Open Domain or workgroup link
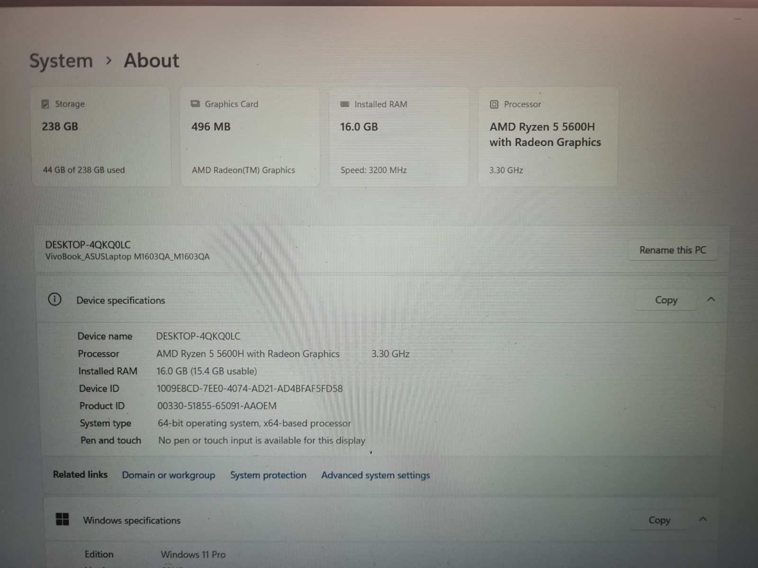Screen dimensions: 758x568 [169, 475]
